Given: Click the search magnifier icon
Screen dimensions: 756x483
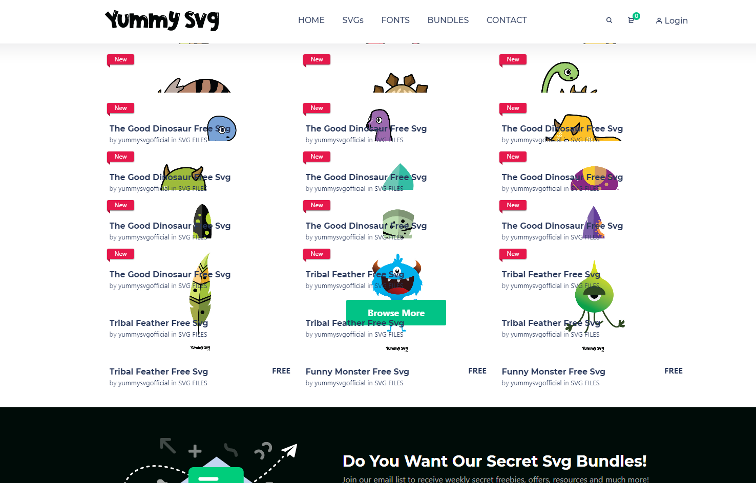Looking at the screenshot, I should click(x=609, y=20).
